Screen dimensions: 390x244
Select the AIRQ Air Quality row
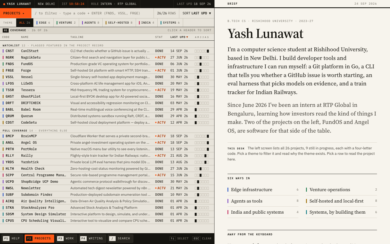(107, 201)
